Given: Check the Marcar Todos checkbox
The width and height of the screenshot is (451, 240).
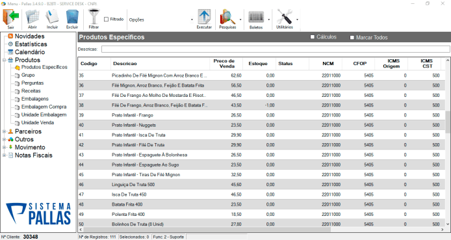Looking at the screenshot, I should pos(352,38).
